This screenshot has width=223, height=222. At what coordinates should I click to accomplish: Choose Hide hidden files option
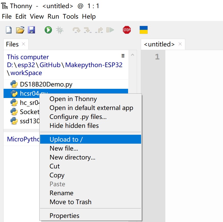point(91,126)
